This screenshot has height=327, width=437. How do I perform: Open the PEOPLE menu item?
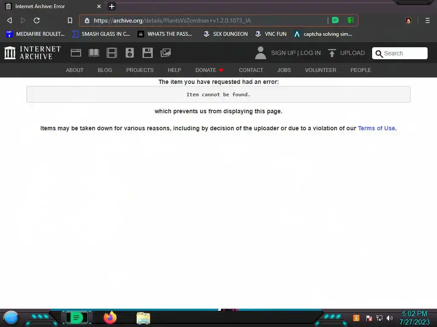tap(361, 70)
